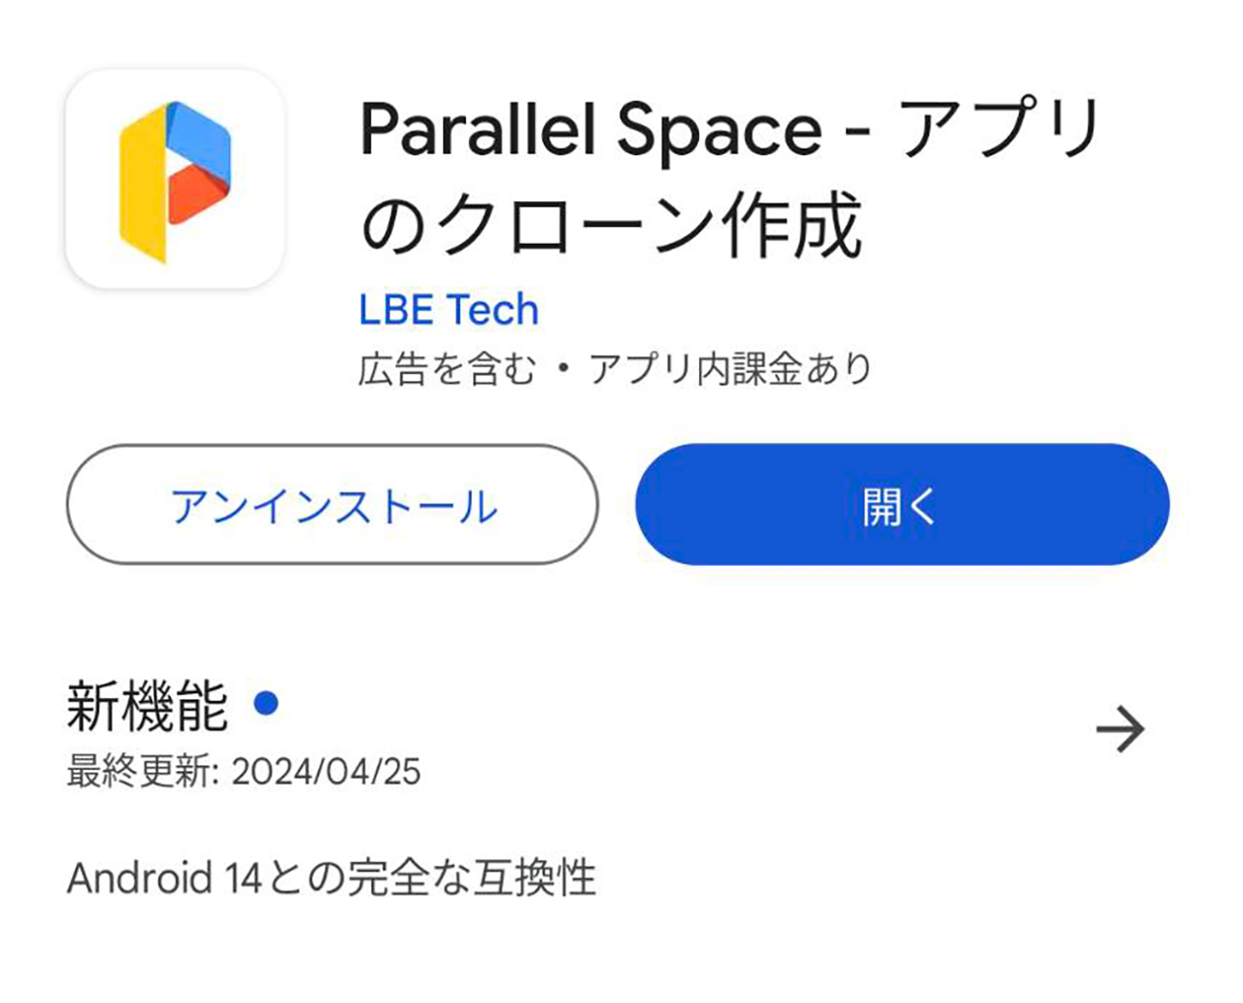The image size is (1243, 1003).
Task: Tap the blue dot next to 新機能
Action: [x=266, y=703]
